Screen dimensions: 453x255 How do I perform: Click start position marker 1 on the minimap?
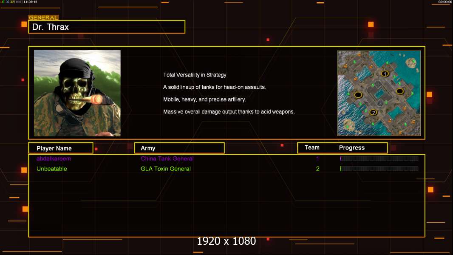tap(385, 74)
